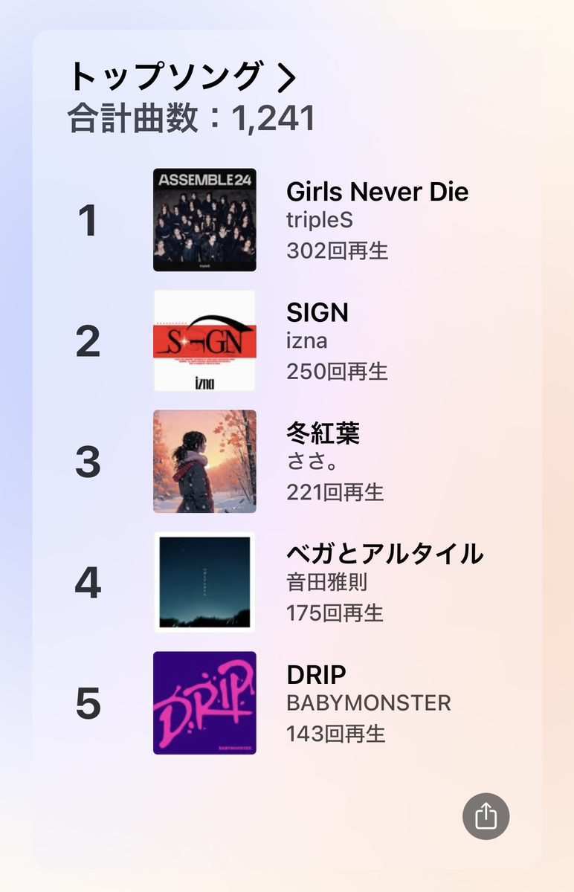Tap the 合計曲数：1,241 total songs text
The image size is (574, 892).
tap(192, 119)
